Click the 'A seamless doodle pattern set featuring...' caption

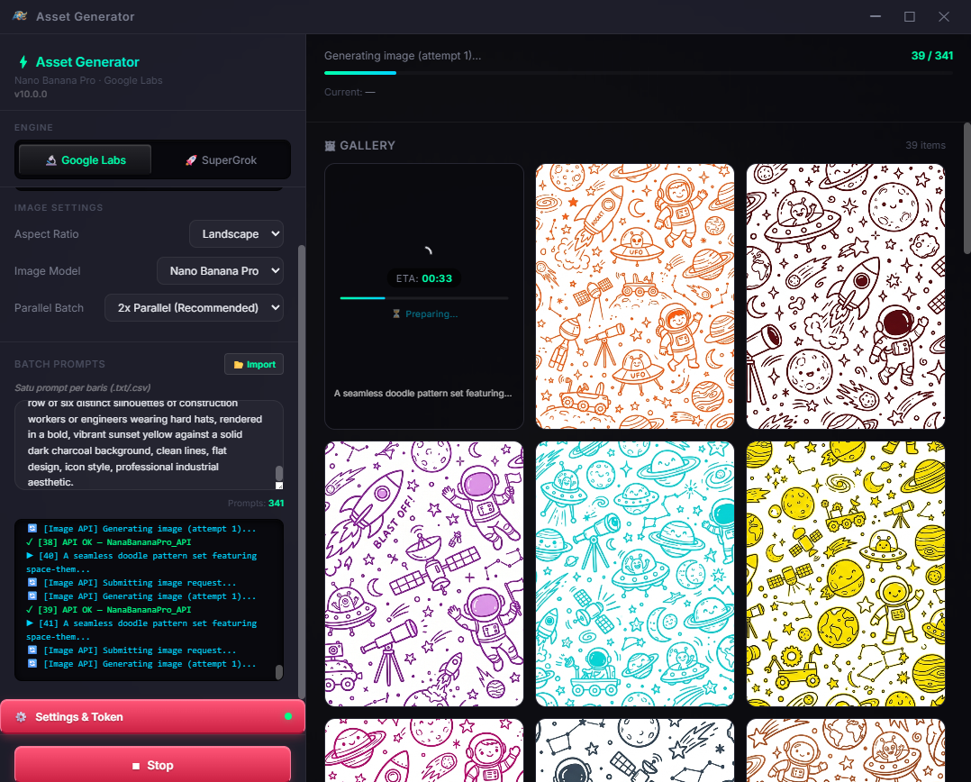click(423, 393)
